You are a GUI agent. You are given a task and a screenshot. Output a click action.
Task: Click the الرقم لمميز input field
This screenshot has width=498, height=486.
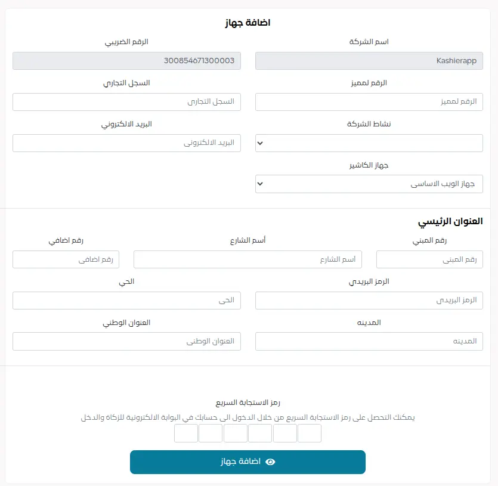click(x=369, y=101)
